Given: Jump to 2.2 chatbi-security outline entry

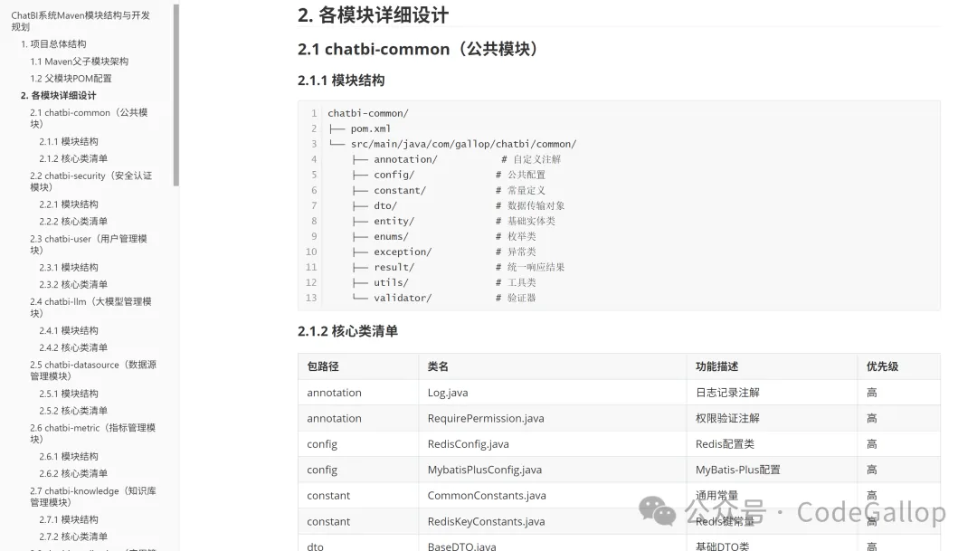Looking at the screenshot, I should pos(91,181).
